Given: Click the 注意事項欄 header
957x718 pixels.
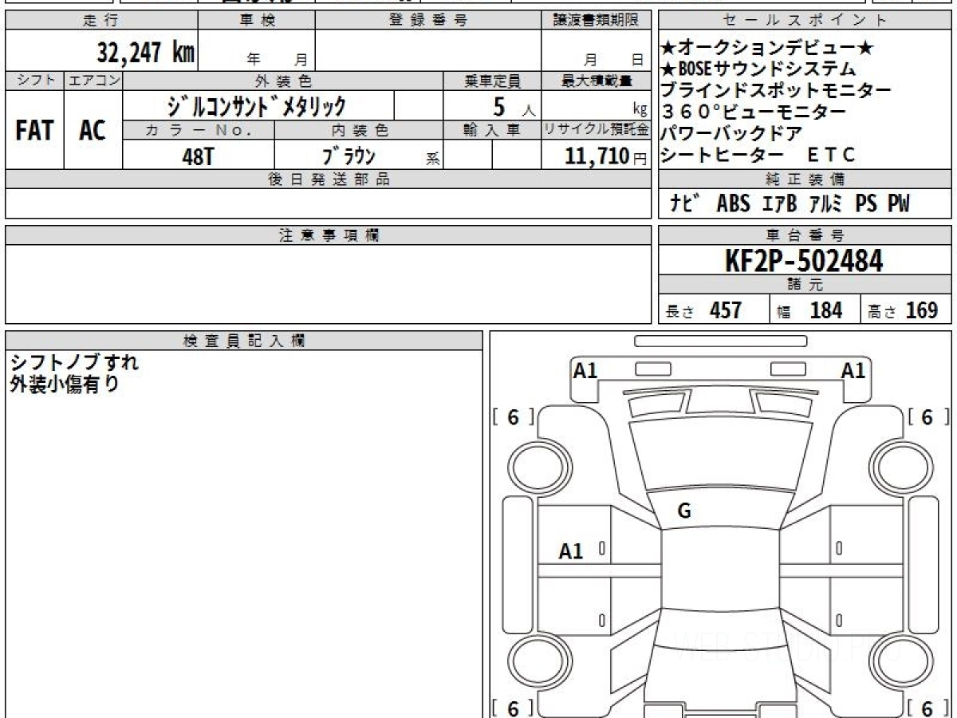Looking at the screenshot, I should pos(329,235).
